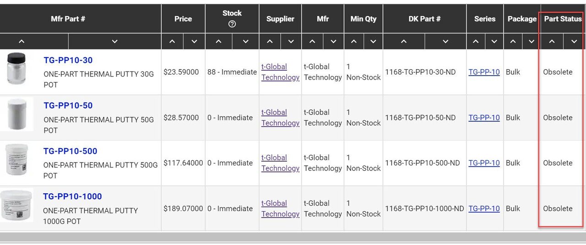
Task: Sort Min Qty column descending
Action: [x=373, y=41]
